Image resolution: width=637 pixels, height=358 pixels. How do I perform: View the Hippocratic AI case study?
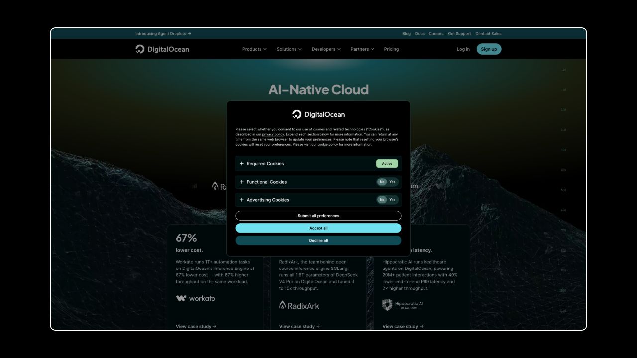(403, 326)
